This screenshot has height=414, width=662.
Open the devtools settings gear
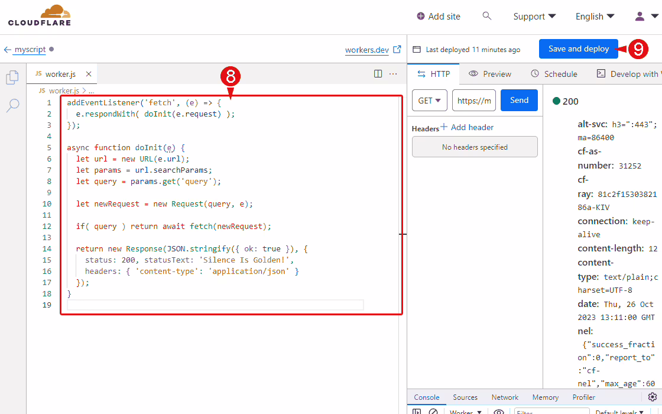pos(653,397)
